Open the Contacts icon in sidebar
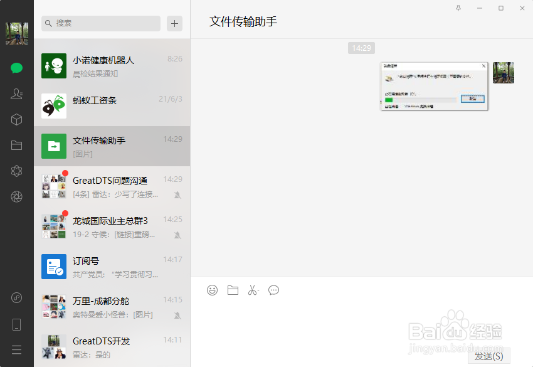The width and height of the screenshot is (533, 367). (16, 93)
